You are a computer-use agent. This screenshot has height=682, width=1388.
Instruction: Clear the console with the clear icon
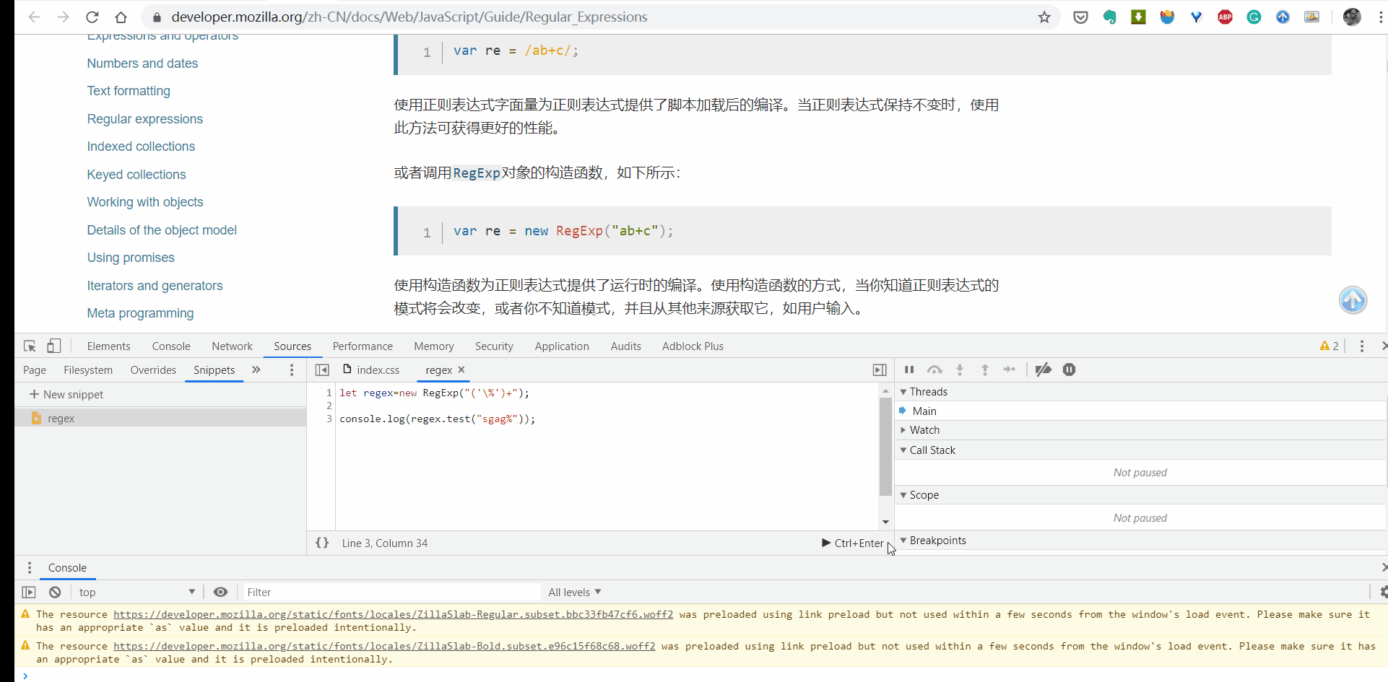[x=55, y=592]
